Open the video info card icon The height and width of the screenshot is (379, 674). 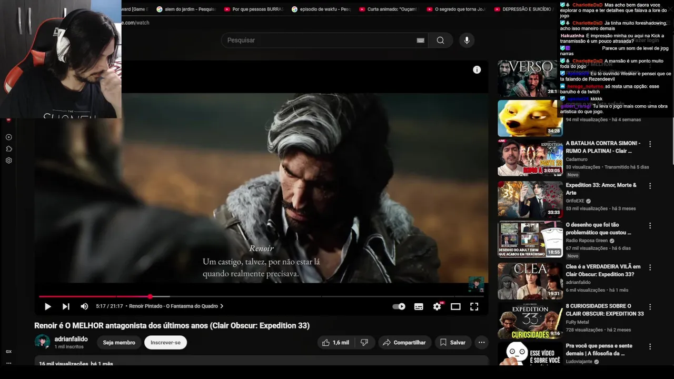477,69
